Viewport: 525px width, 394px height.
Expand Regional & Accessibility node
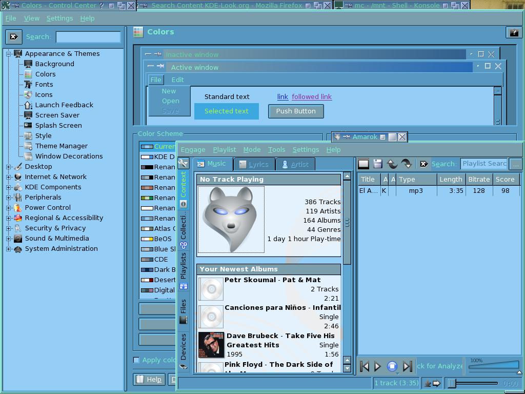(8, 218)
